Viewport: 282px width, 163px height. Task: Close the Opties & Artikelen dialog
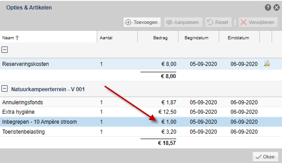[x=277, y=8]
